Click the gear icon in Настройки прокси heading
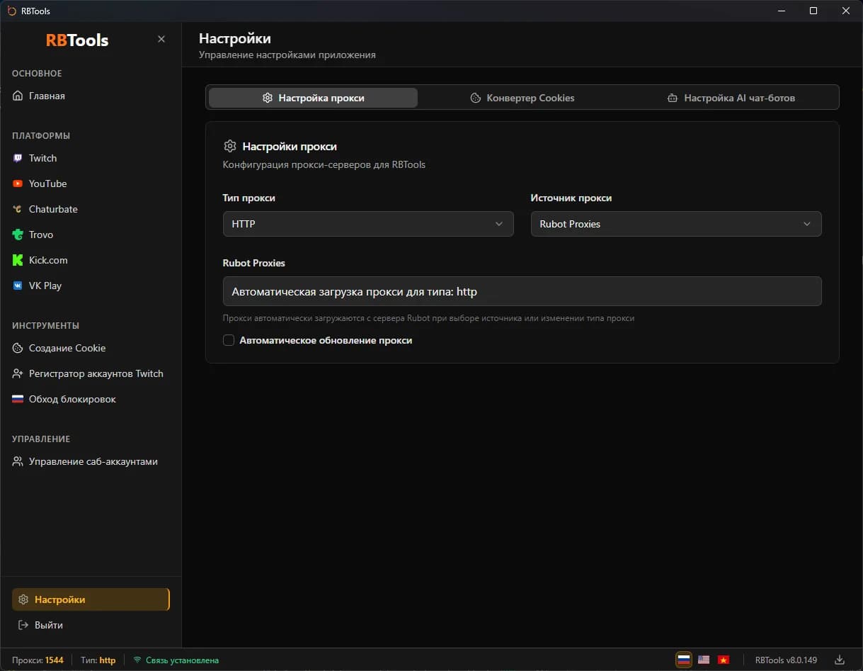 tap(229, 146)
